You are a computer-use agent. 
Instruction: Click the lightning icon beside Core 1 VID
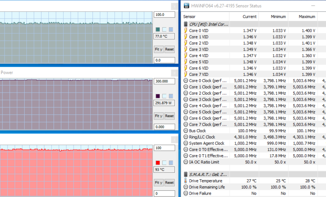pyautogui.click(x=186, y=37)
